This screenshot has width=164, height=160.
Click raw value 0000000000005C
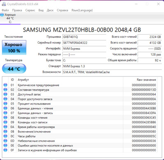pyautogui.click(x=144, y=136)
